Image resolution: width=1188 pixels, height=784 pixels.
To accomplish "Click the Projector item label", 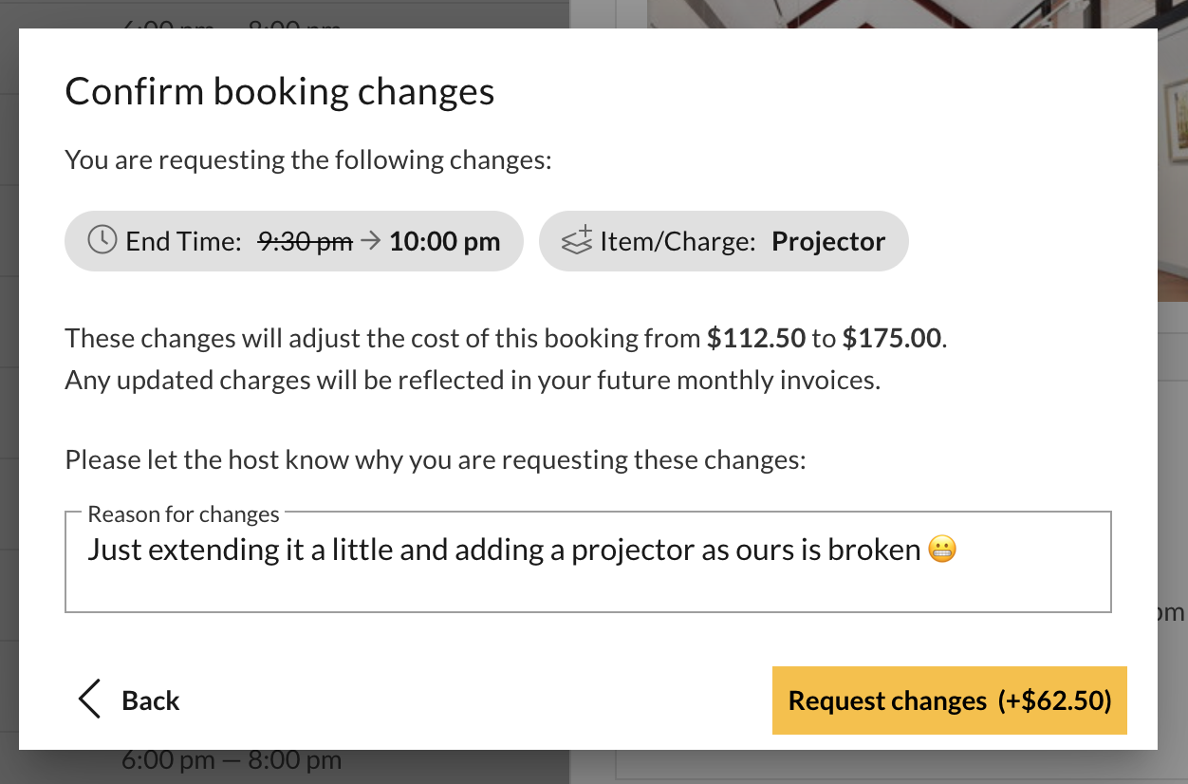I will [x=827, y=241].
